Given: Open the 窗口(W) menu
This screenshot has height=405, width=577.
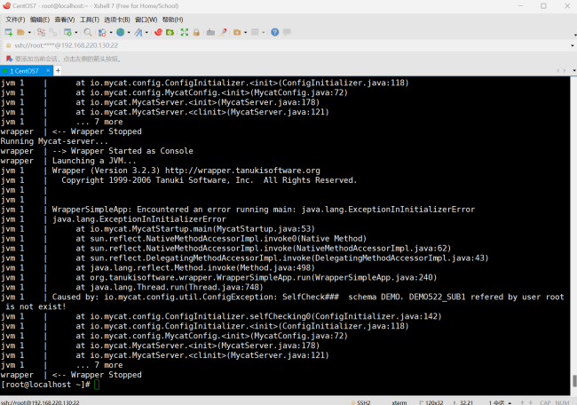Looking at the screenshot, I should [x=146, y=20].
